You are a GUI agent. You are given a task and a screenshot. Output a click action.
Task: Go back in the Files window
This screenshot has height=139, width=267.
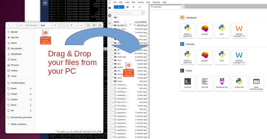tap(9, 25)
